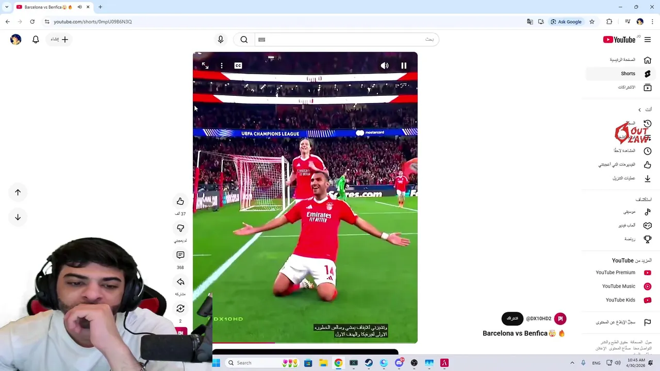Viewport: 660px width, 371px height.
Task: Open Chrome Extensions puzzle icon
Action: click(609, 22)
